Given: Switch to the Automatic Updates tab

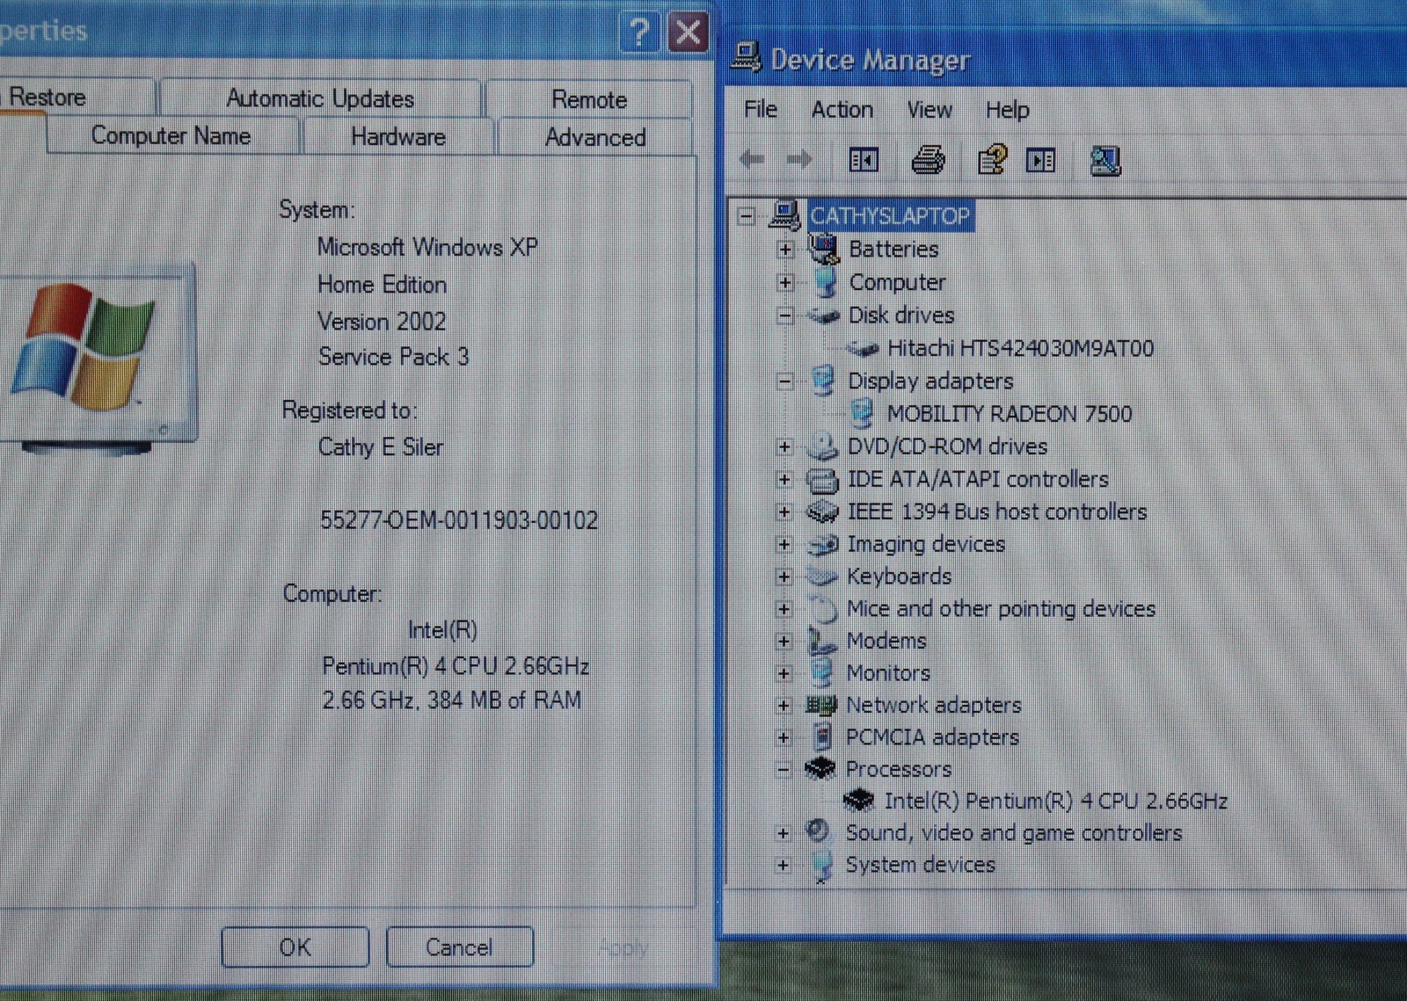Looking at the screenshot, I should [x=320, y=98].
